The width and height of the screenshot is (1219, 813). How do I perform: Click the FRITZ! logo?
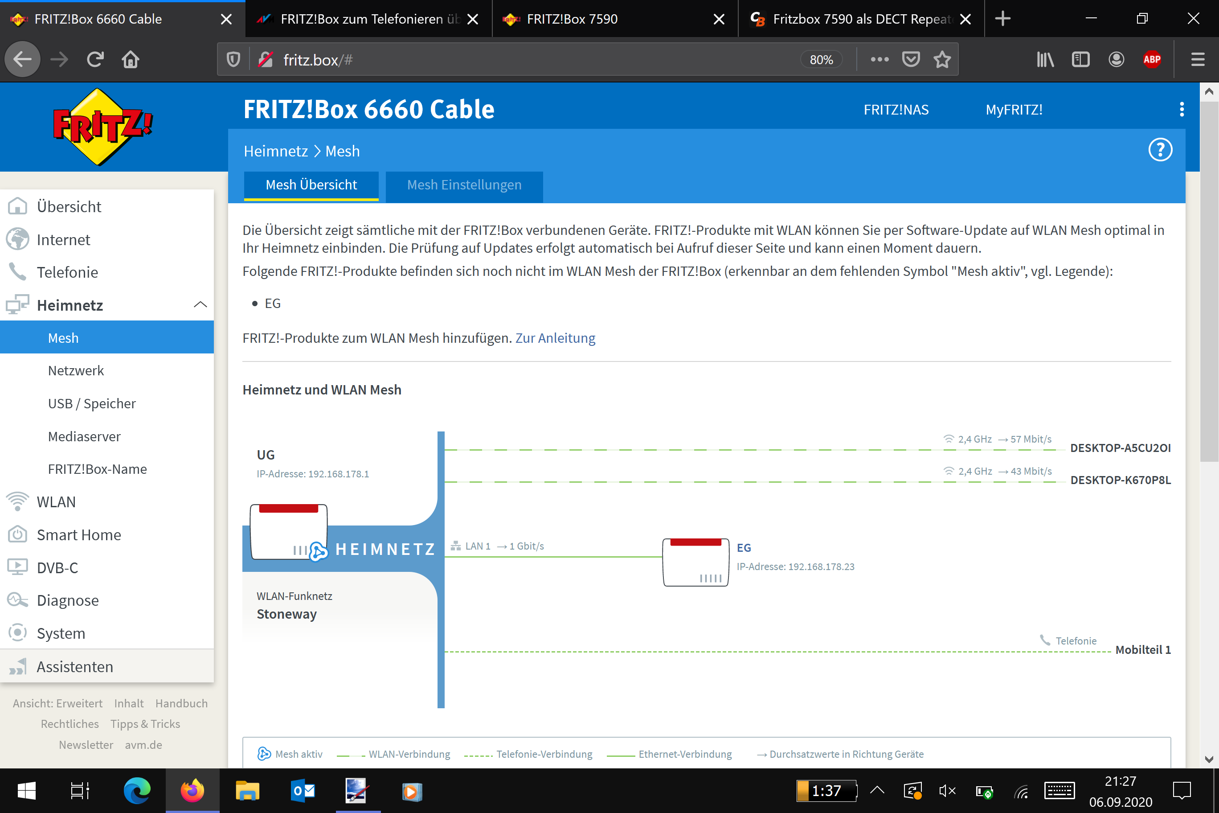click(x=102, y=127)
